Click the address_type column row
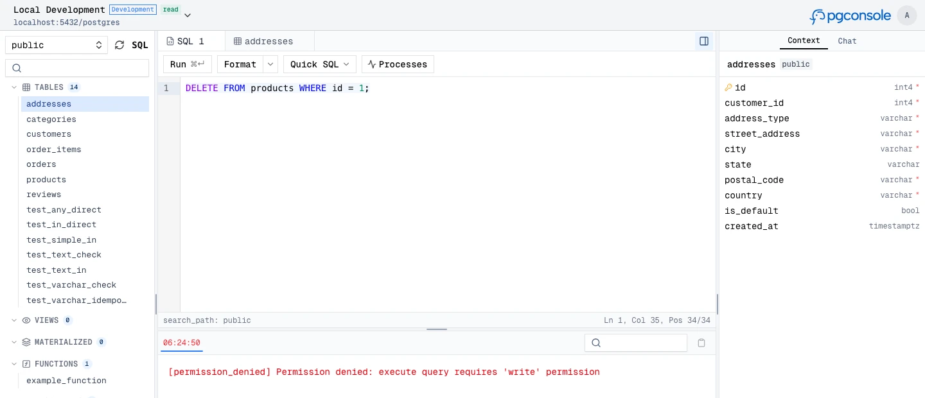 [x=822, y=118]
